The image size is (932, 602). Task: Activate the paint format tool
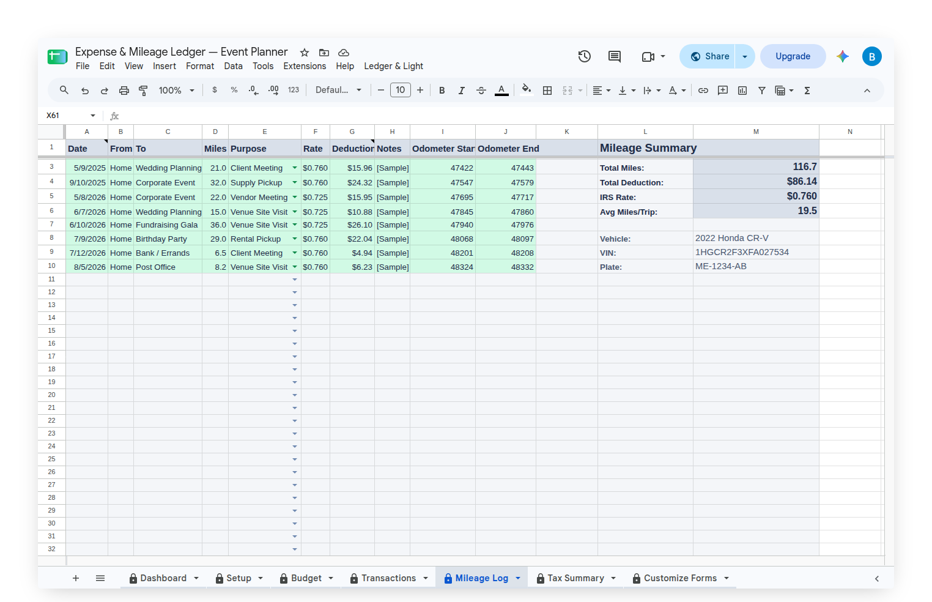point(144,91)
